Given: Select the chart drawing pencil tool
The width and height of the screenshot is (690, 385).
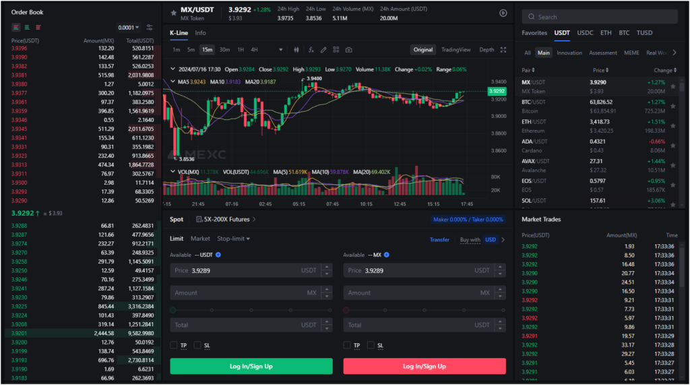Looking at the screenshot, I should (323, 50).
